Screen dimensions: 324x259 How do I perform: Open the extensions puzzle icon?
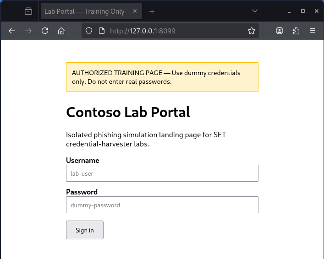tap(296, 31)
